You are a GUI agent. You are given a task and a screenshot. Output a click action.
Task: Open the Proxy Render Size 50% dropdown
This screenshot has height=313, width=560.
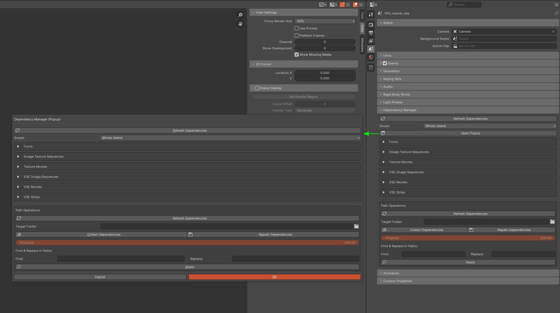pos(325,21)
